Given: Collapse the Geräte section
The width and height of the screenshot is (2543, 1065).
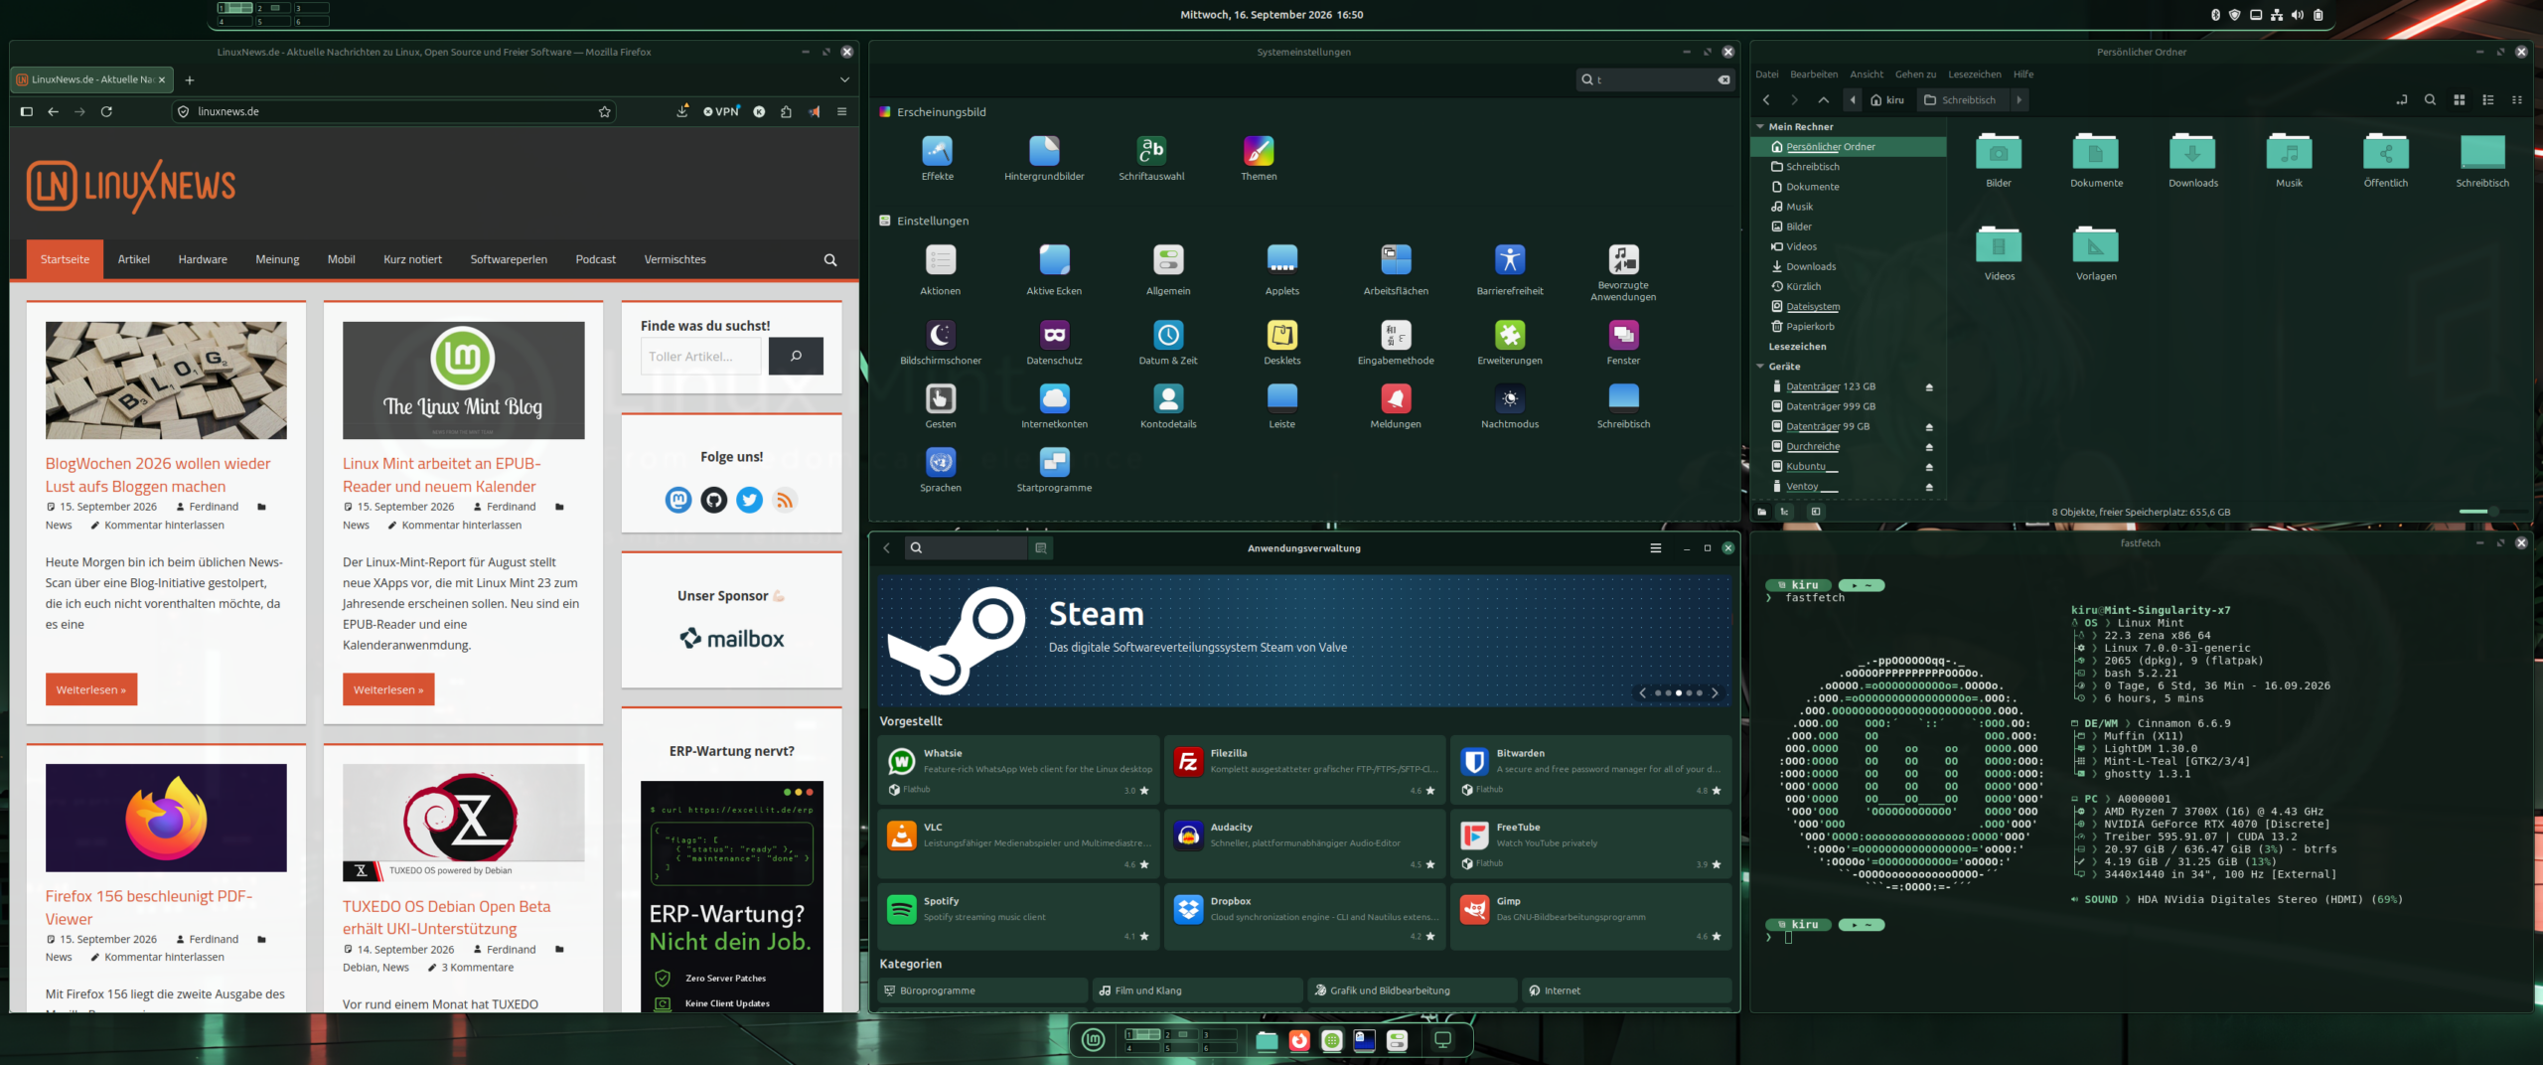Looking at the screenshot, I should point(1760,367).
